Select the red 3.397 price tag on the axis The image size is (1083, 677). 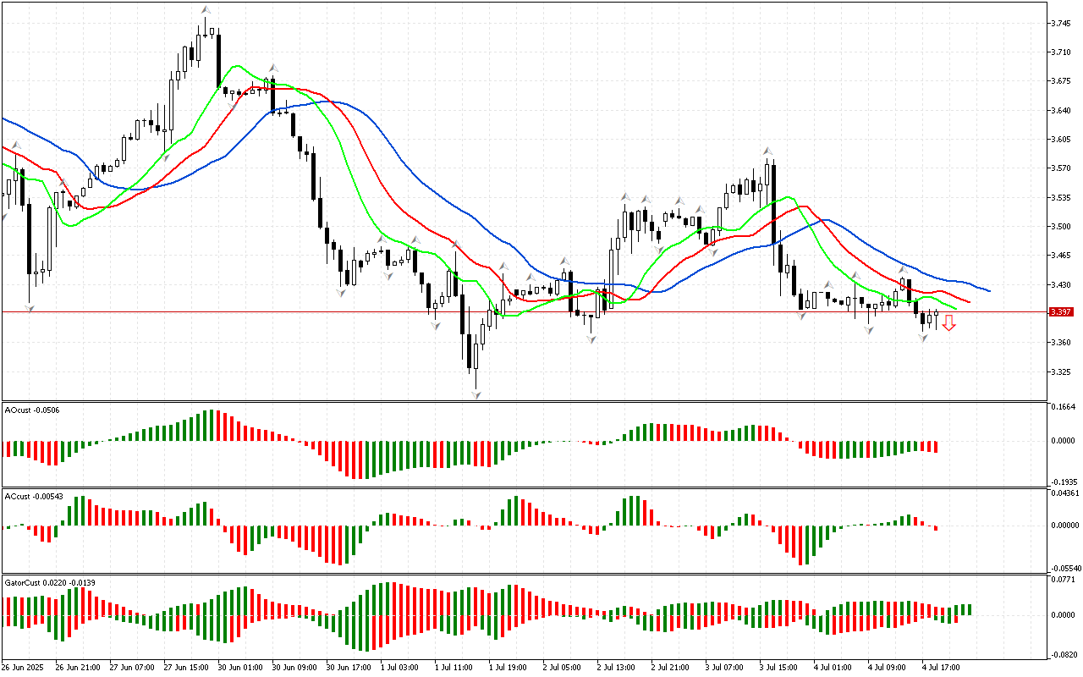(1061, 312)
